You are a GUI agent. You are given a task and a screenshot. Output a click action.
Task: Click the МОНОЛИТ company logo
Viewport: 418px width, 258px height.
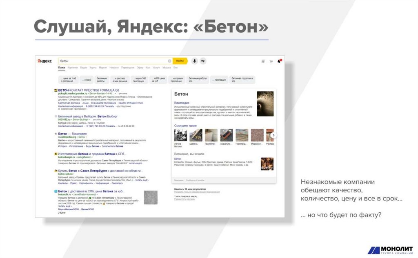coord(390,250)
